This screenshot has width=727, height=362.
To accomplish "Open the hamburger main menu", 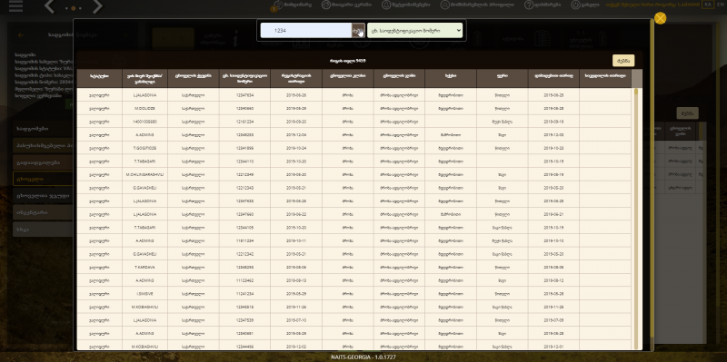I will tap(15, 5).
